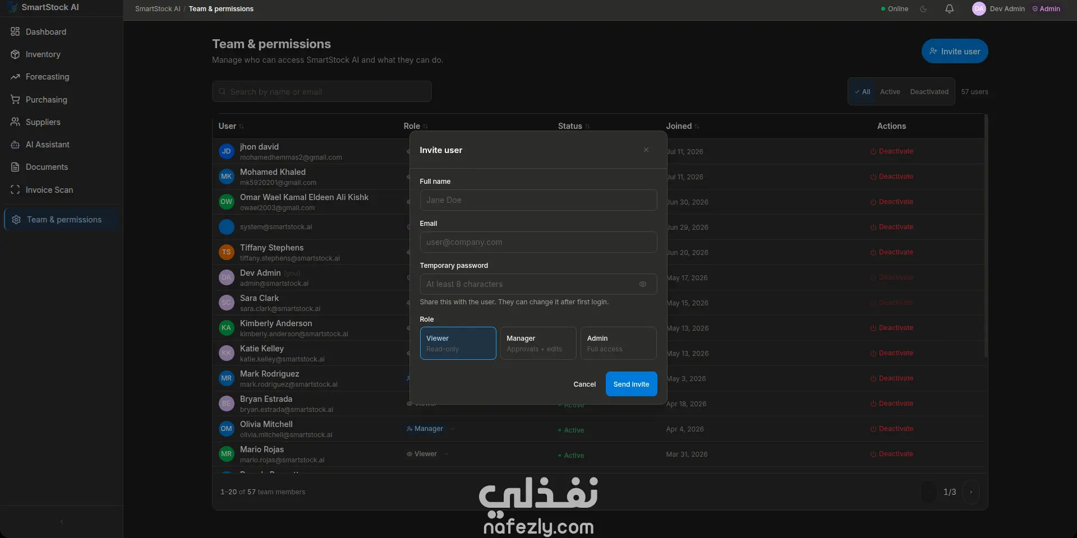Go to next page with the arrow
Viewport: 1077px width, 538px height.
(x=971, y=492)
